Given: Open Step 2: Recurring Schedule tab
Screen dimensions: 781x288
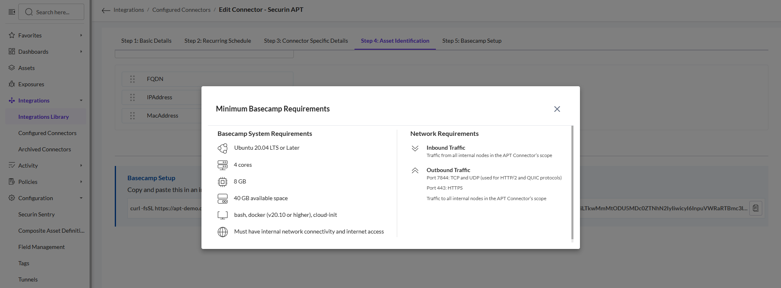Looking at the screenshot, I should click(x=218, y=41).
